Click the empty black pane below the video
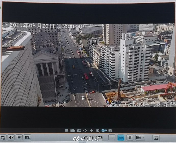 88,117
